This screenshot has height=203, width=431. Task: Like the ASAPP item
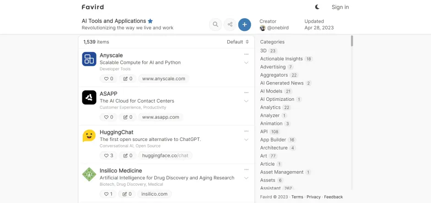click(108, 117)
